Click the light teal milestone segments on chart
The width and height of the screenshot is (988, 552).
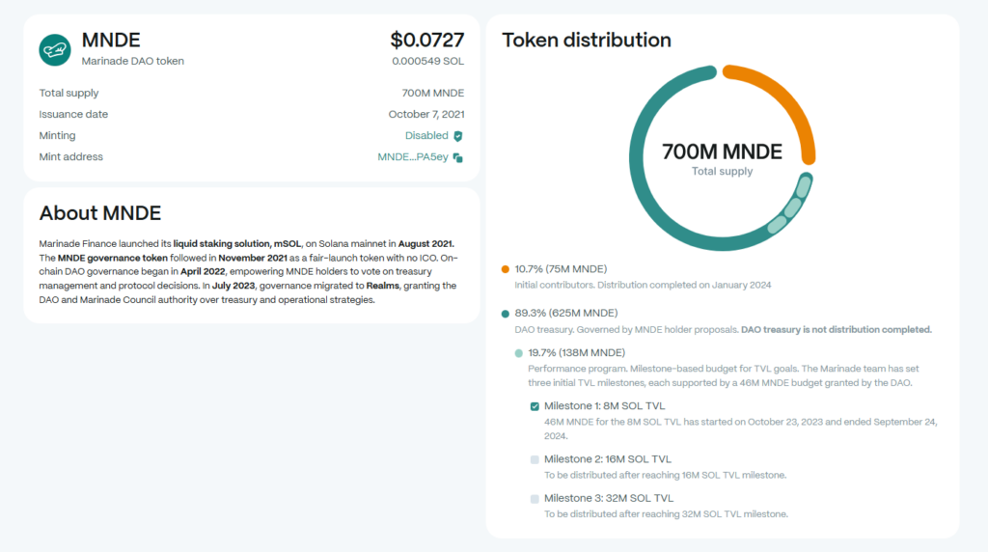(791, 207)
